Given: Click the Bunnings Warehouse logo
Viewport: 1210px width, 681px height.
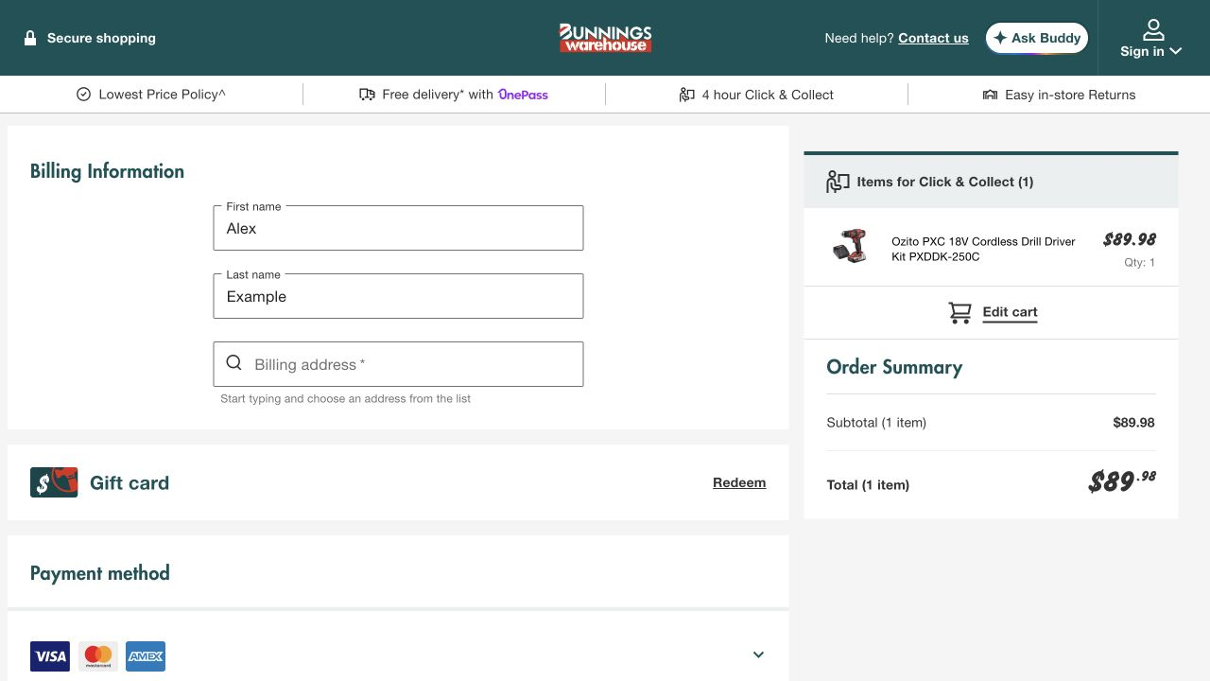Looking at the screenshot, I should coord(605,38).
